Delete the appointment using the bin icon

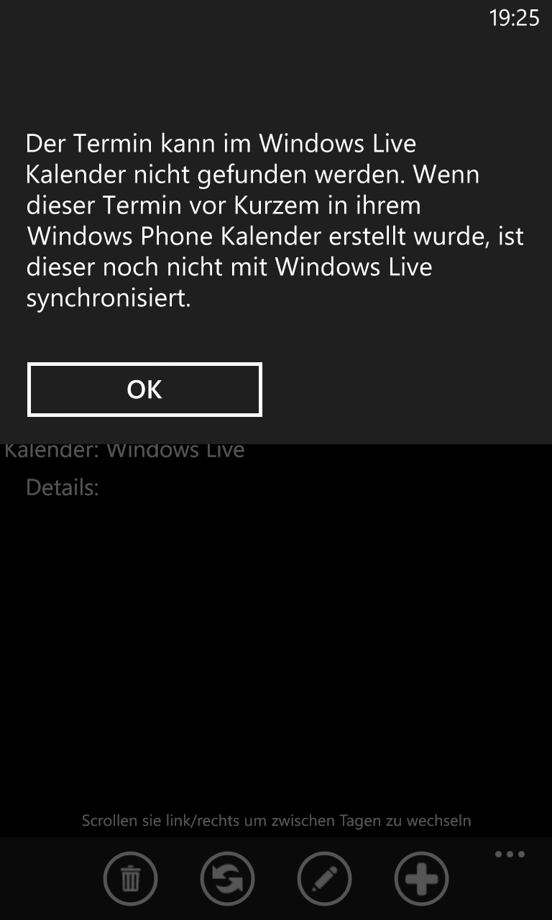coord(130,878)
